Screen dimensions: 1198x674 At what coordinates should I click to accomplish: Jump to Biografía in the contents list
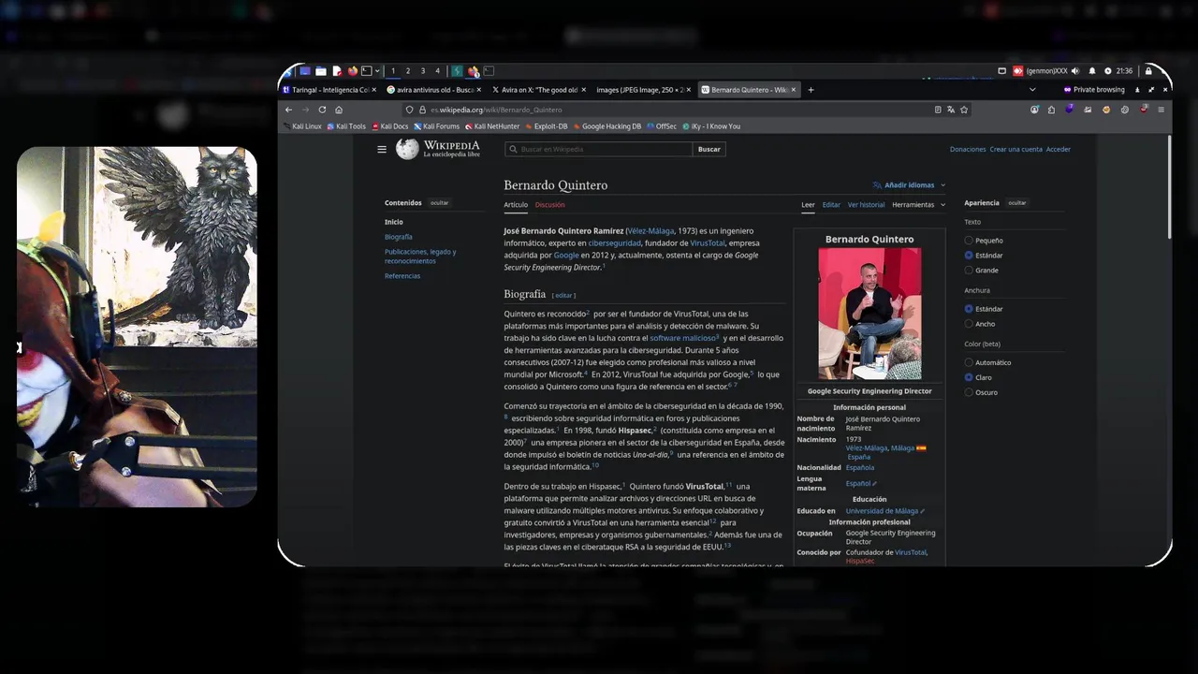click(399, 237)
